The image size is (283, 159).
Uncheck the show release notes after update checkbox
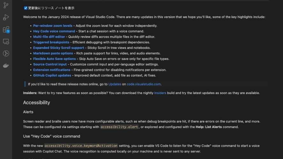coord(25,8)
